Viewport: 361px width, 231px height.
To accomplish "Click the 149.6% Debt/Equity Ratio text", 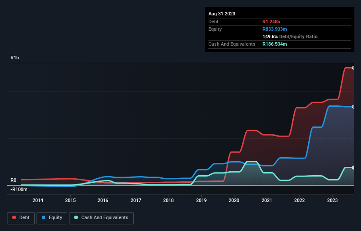I will pyautogui.click(x=290, y=36).
